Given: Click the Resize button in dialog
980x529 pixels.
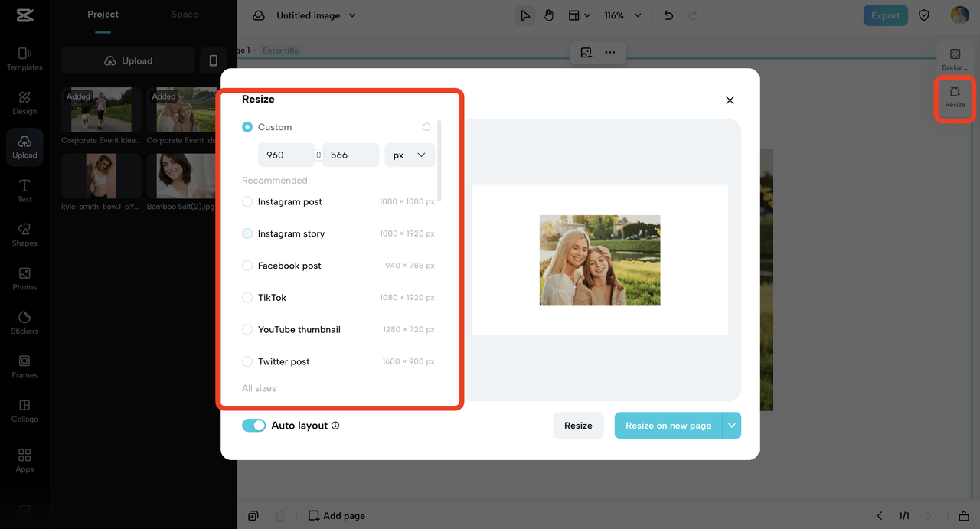Looking at the screenshot, I should [578, 426].
